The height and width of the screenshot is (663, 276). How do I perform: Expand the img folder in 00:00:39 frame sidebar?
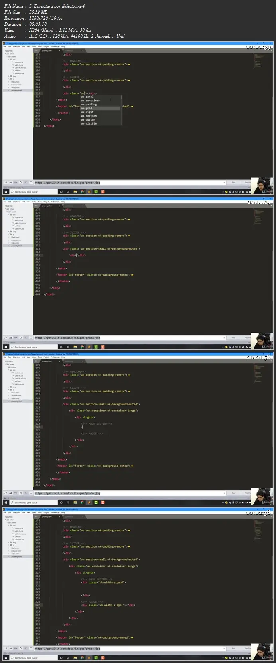tap(9, 76)
